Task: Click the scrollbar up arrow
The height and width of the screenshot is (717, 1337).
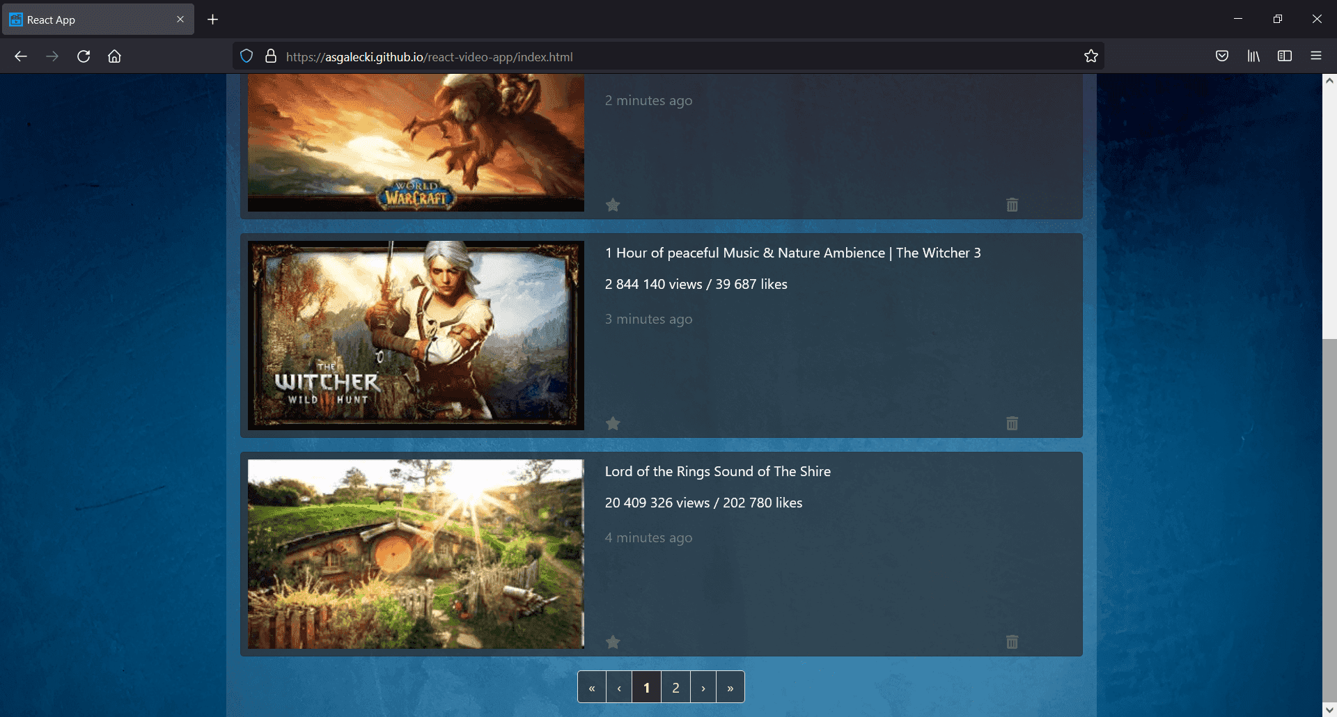Action: pos(1329,81)
